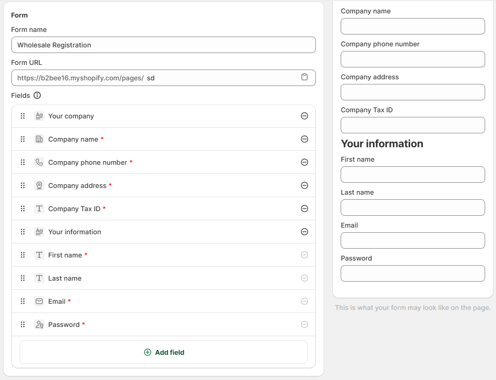This screenshot has width=496, height=380.
Task: Click the disabled remove icon for Email
Action: click(305, 301)
